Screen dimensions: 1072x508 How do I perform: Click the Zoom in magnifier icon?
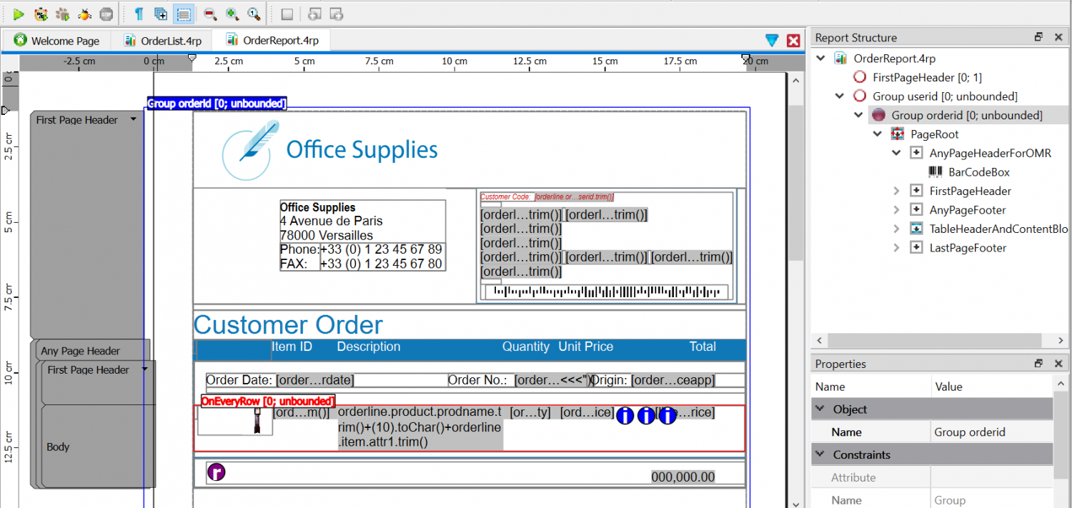[232, 14]
